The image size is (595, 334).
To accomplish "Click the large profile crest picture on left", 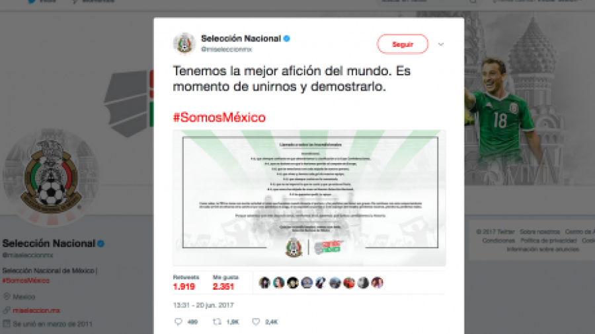I will click(x=51, y=177).
